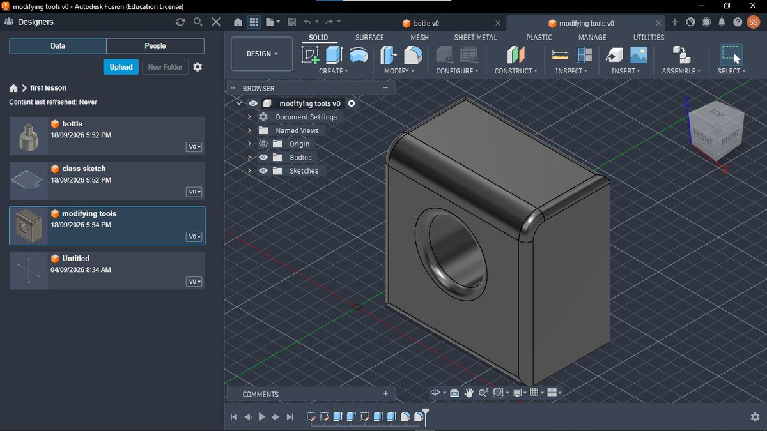Screen dimensions: 767x431
Task: Show the hidden Origin folder
Action: point(262,144)
